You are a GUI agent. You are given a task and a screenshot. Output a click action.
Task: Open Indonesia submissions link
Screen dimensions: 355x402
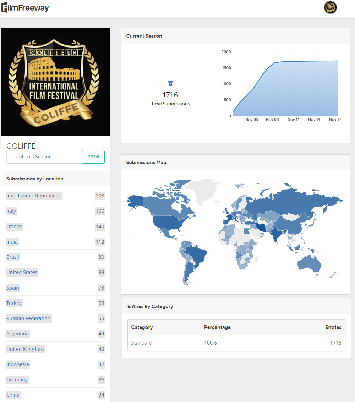(17, 364)
